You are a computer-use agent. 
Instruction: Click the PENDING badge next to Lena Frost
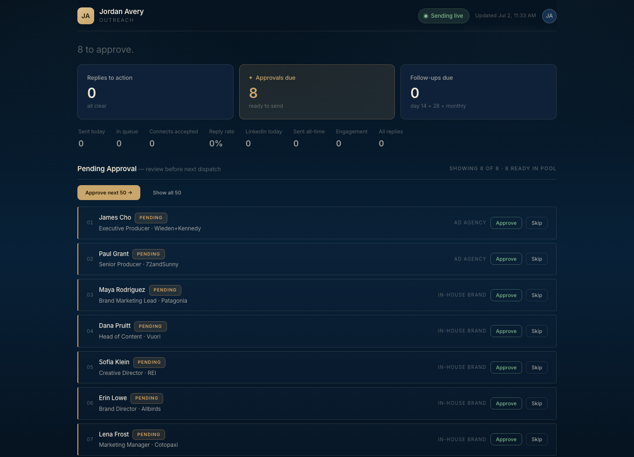coord(149,435)
